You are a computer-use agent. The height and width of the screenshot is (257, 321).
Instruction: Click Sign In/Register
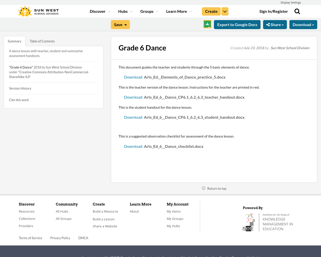(274, 11)
